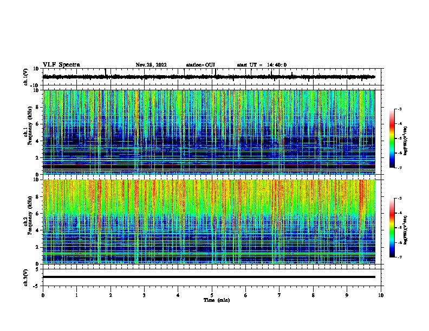Click the "4" kHz tick of ch.2 spectrogram
This screenshot has width=429, height=331.
(38, 230)
